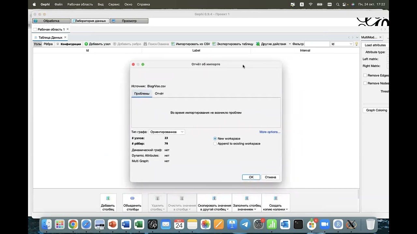Open the Справка menu
Image resolution: width=417 pixels, height=234 pixels.
point(143,5)
